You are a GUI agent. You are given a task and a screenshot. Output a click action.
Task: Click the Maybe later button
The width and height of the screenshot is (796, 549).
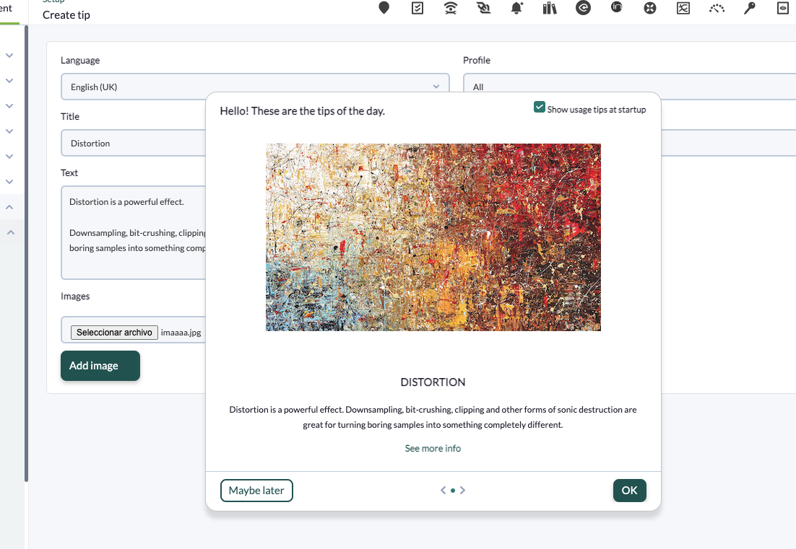[x=256, y=490]
